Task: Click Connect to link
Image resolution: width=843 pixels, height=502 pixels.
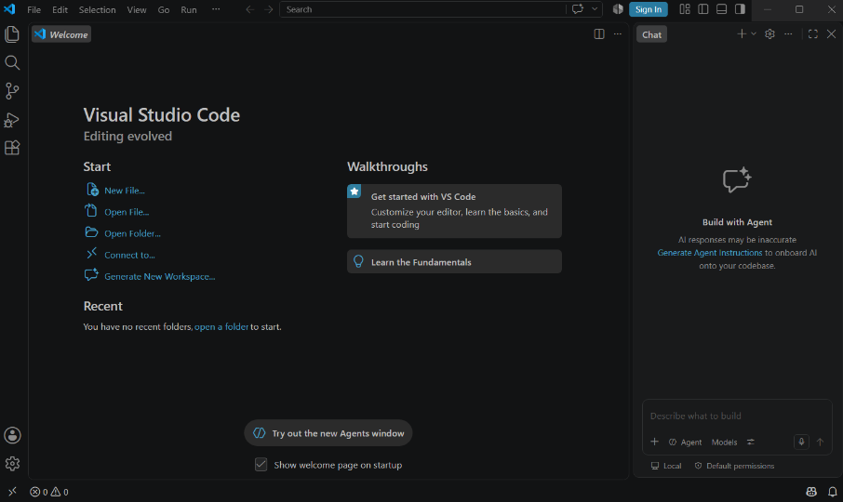Action: [x=129, y=255]
